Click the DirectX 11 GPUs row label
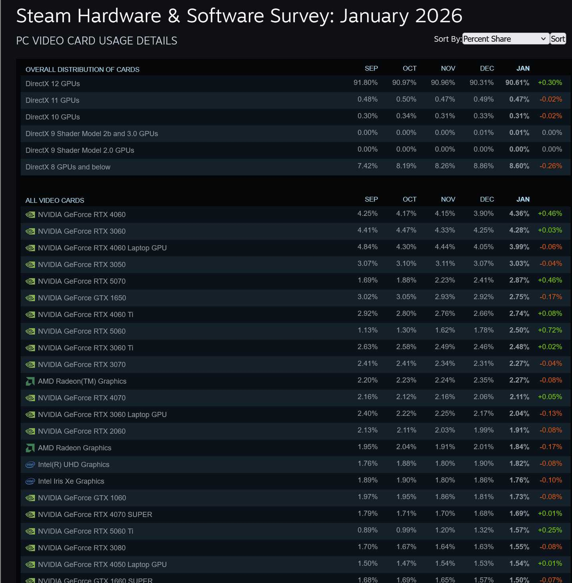 tap(52, 100)
